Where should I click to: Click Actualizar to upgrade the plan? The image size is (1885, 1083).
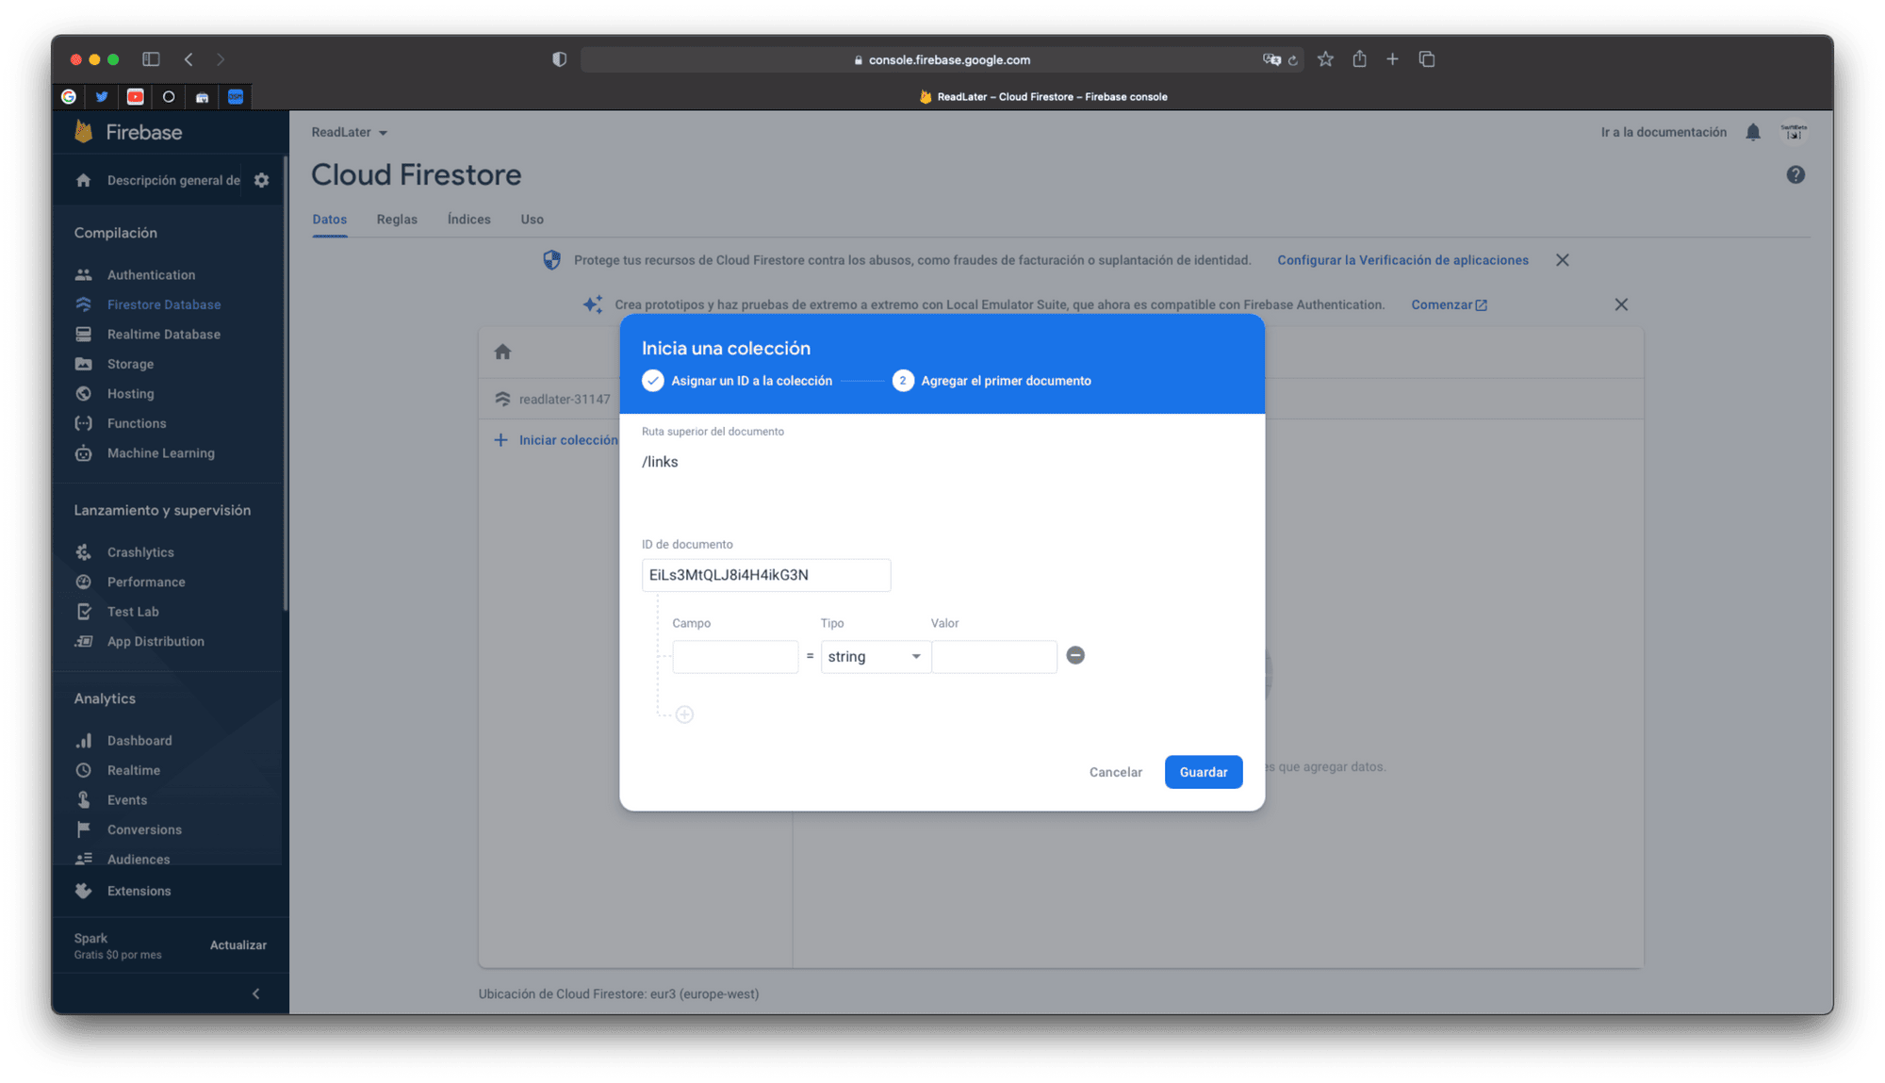238,944
